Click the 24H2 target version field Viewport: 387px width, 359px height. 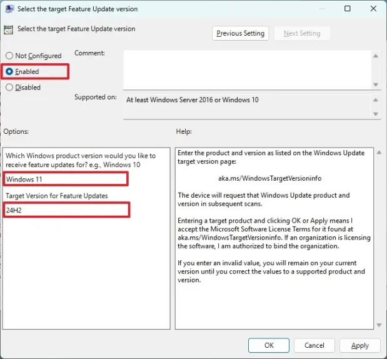[66, 210]
